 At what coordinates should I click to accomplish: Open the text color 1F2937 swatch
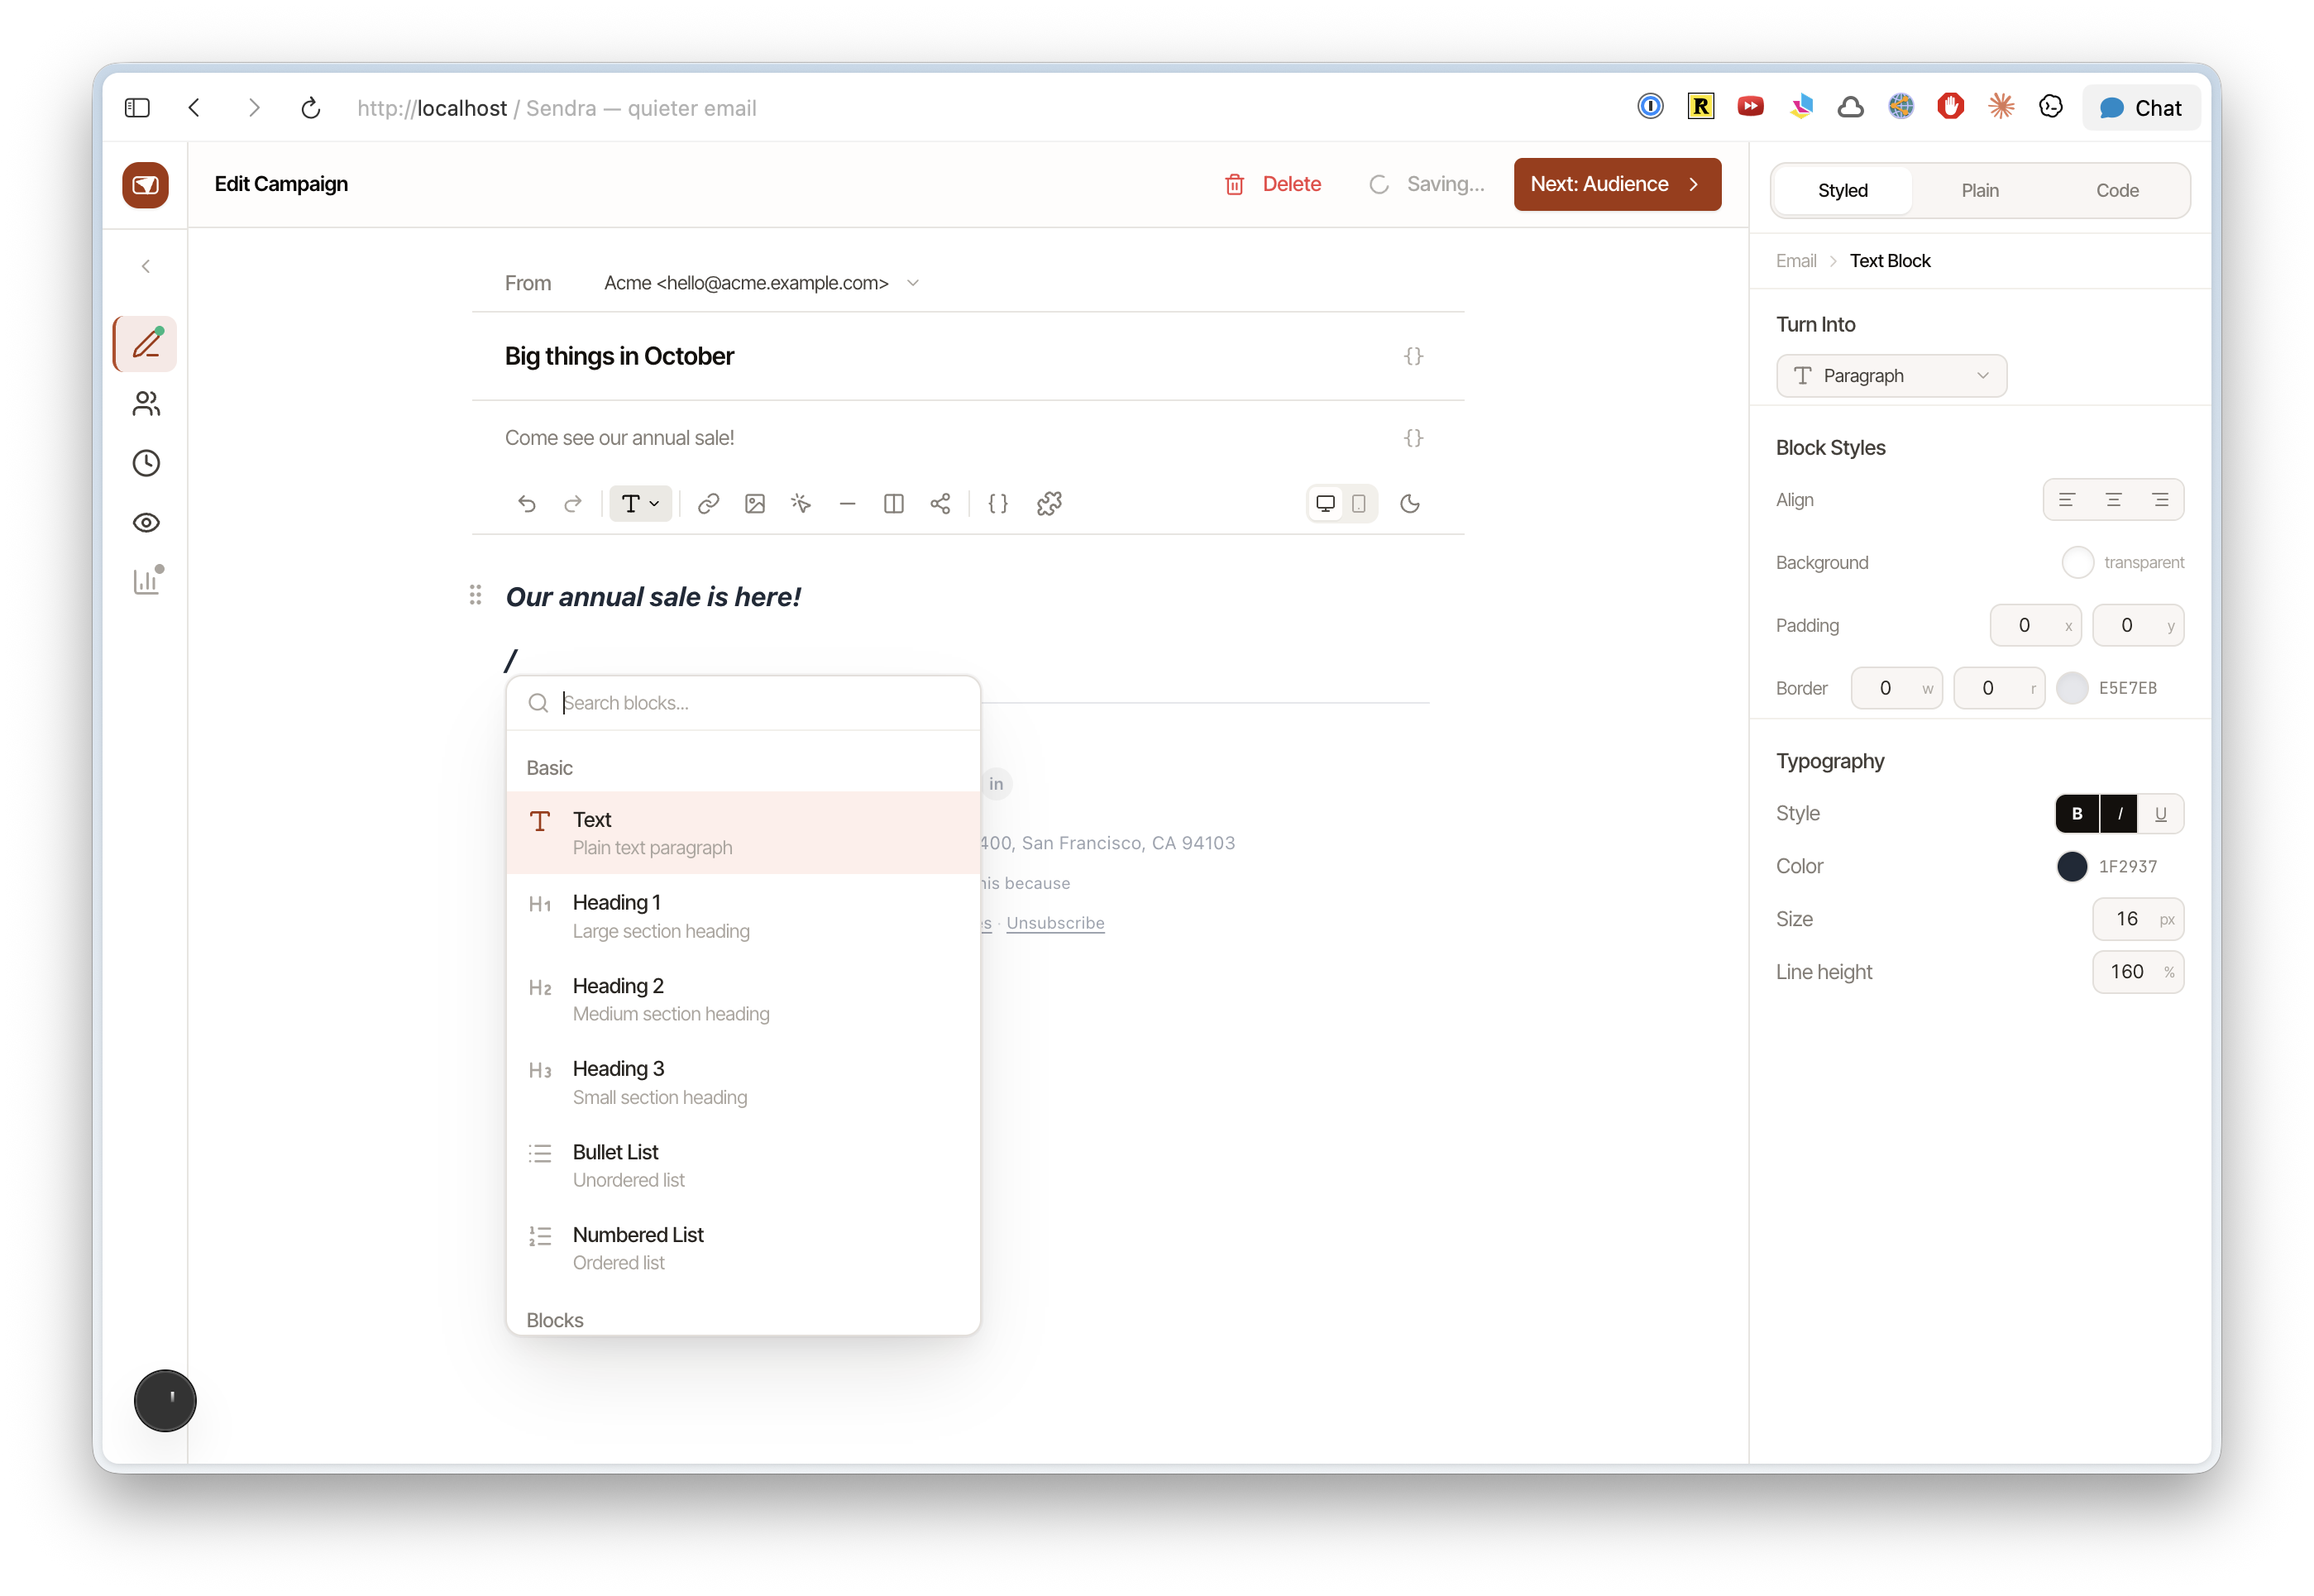point(2072,866)
